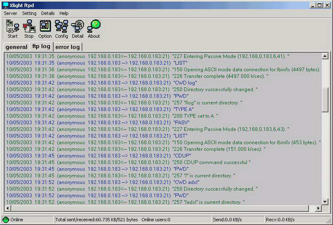Select the "227 Entering Passive Mode (192,168,0,183,6,41)" log line
The height and width of the screenshot is (225, 333).
tap(148, 56)
